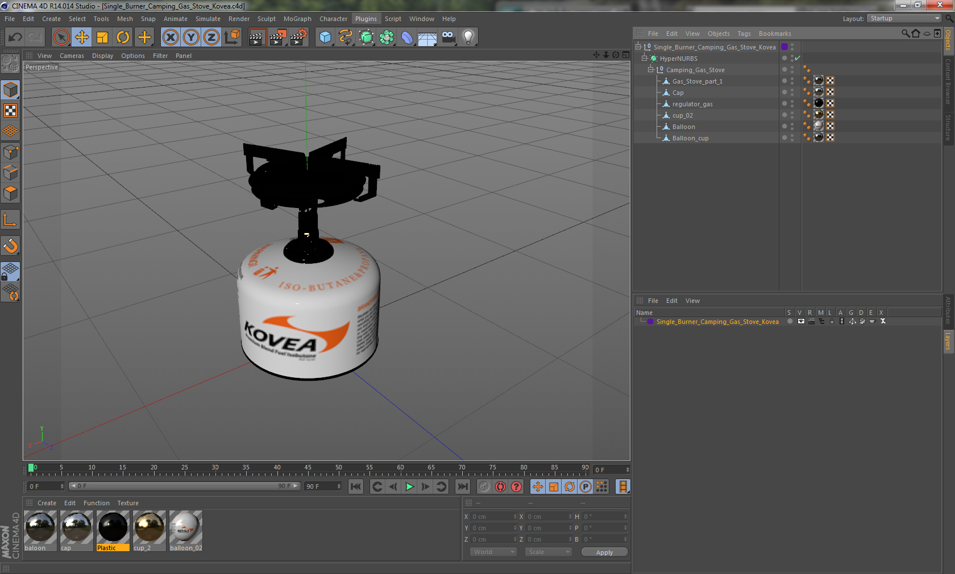This screenshot has width=955, height=574.
Task: Open the Array modeling objects icon
Action: (387, 38)
